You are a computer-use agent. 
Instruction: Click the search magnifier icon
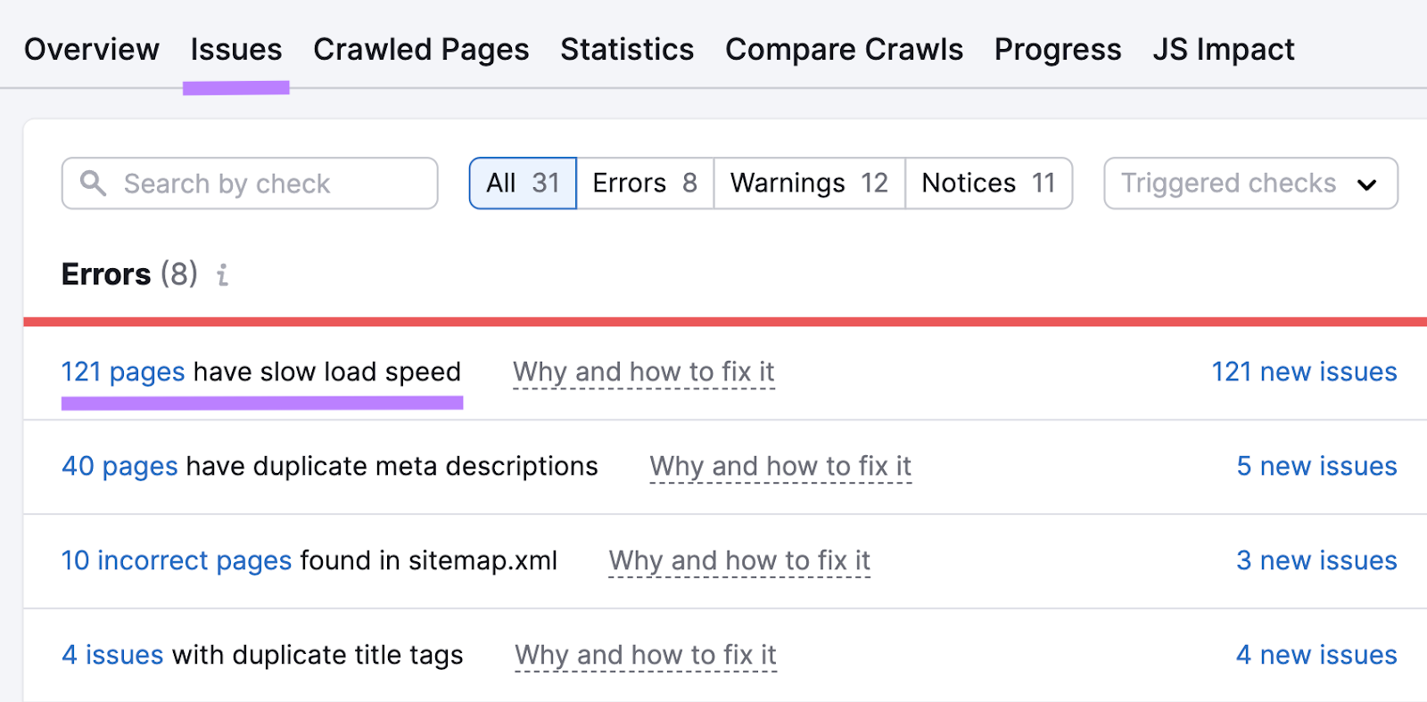click(94, 184)
